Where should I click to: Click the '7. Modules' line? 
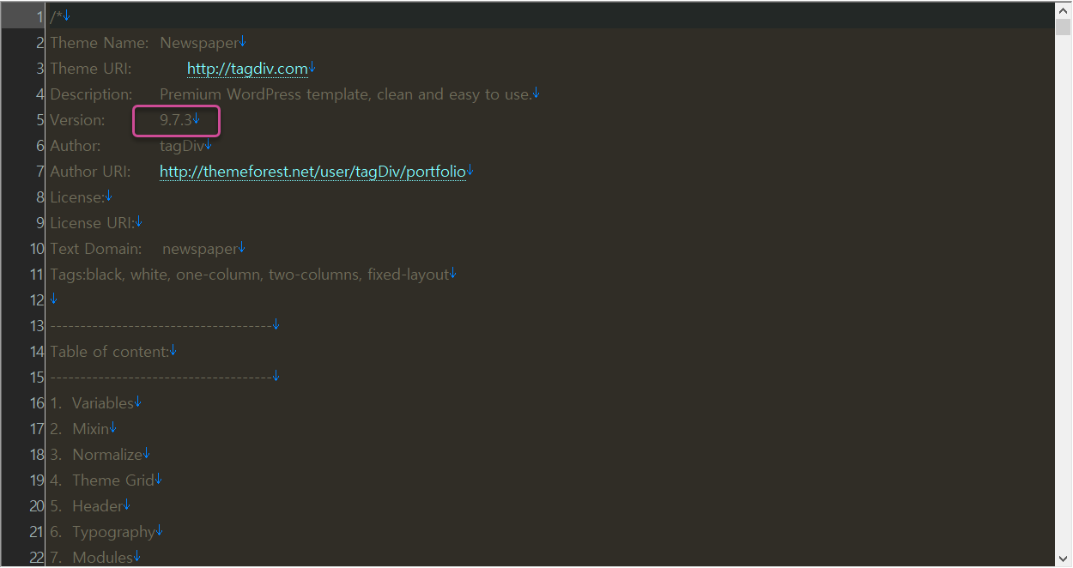pyautogui.click(x=92, y=558)
